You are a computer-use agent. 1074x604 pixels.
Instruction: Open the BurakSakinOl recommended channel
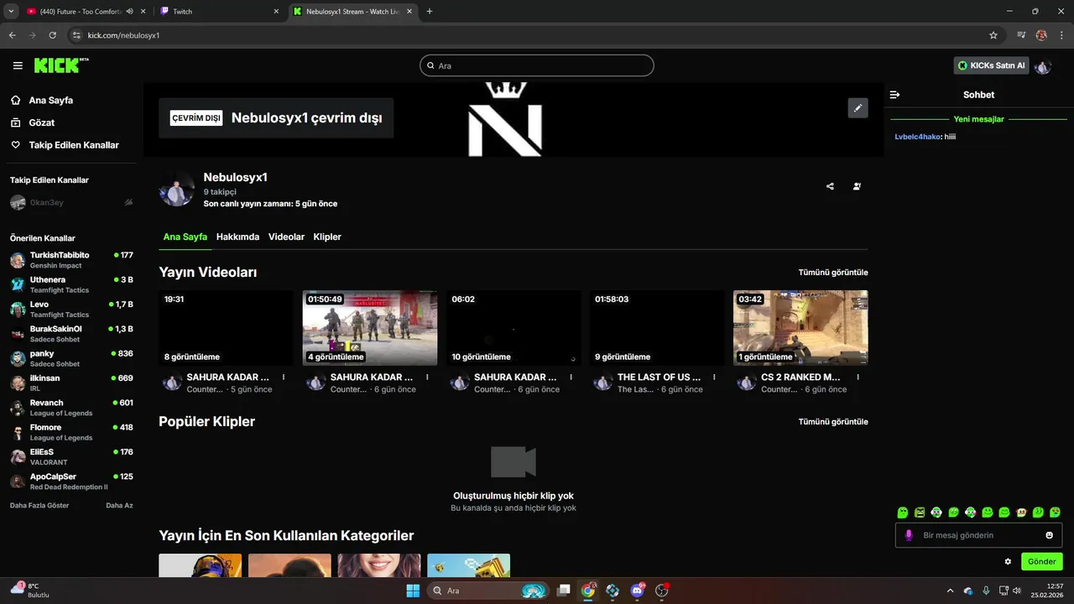pos(71,334)
